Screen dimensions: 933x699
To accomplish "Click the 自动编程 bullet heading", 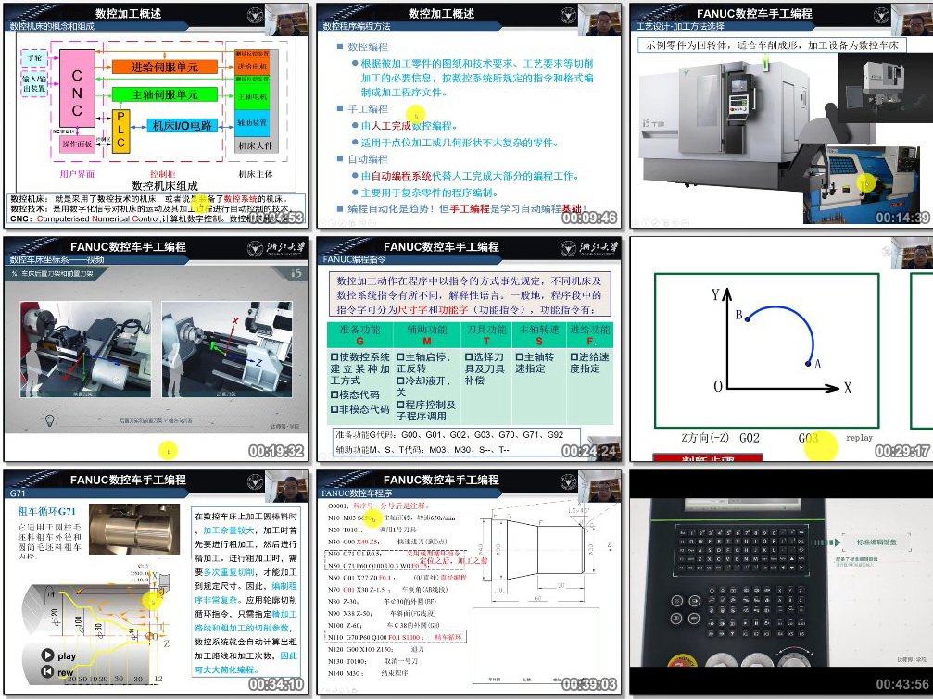I will (x=368, y=158).
